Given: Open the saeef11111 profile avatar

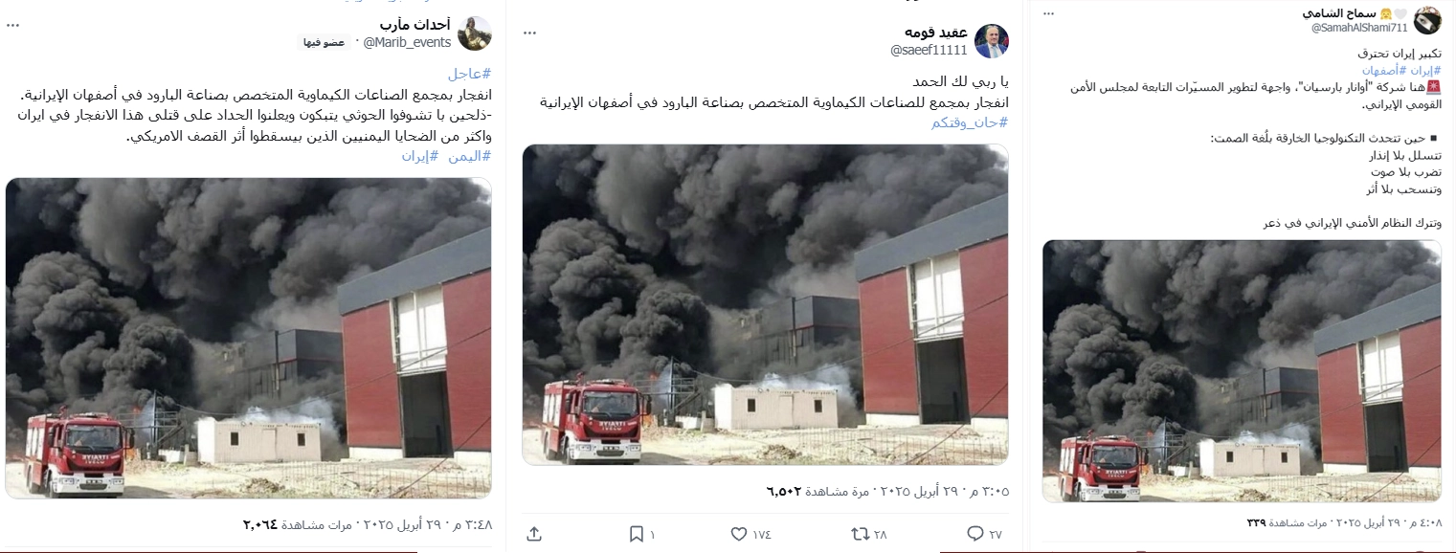Looking at the screenshot, I should click(991, 41).
